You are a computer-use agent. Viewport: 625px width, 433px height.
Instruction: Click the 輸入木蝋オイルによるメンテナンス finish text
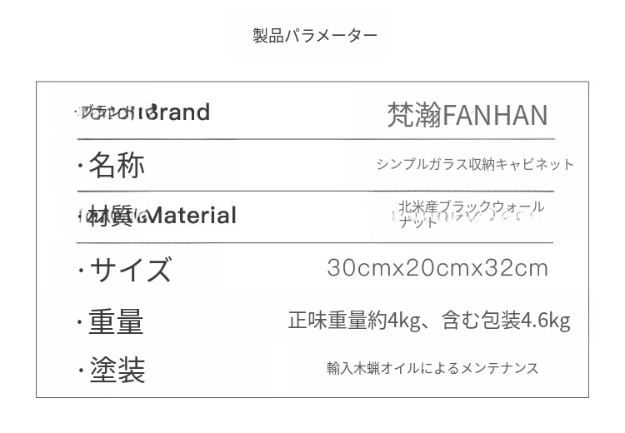click(x=432, y=368)
